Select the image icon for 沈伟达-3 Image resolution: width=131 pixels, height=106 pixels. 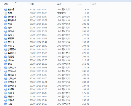[6, 75]
